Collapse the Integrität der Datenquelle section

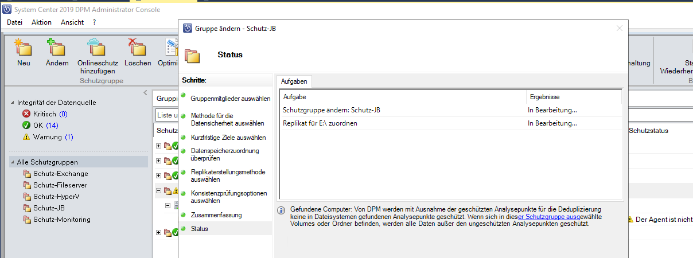[x=13, y=103]
